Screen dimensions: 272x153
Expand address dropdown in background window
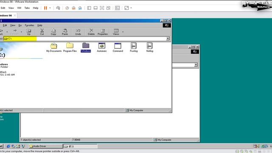[x=195, y=65]
